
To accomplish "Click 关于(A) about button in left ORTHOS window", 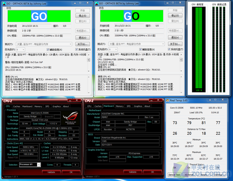I will click(83, 44).
